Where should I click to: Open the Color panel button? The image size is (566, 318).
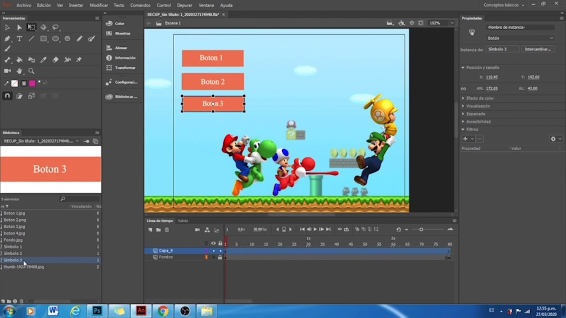coord(115,23)
